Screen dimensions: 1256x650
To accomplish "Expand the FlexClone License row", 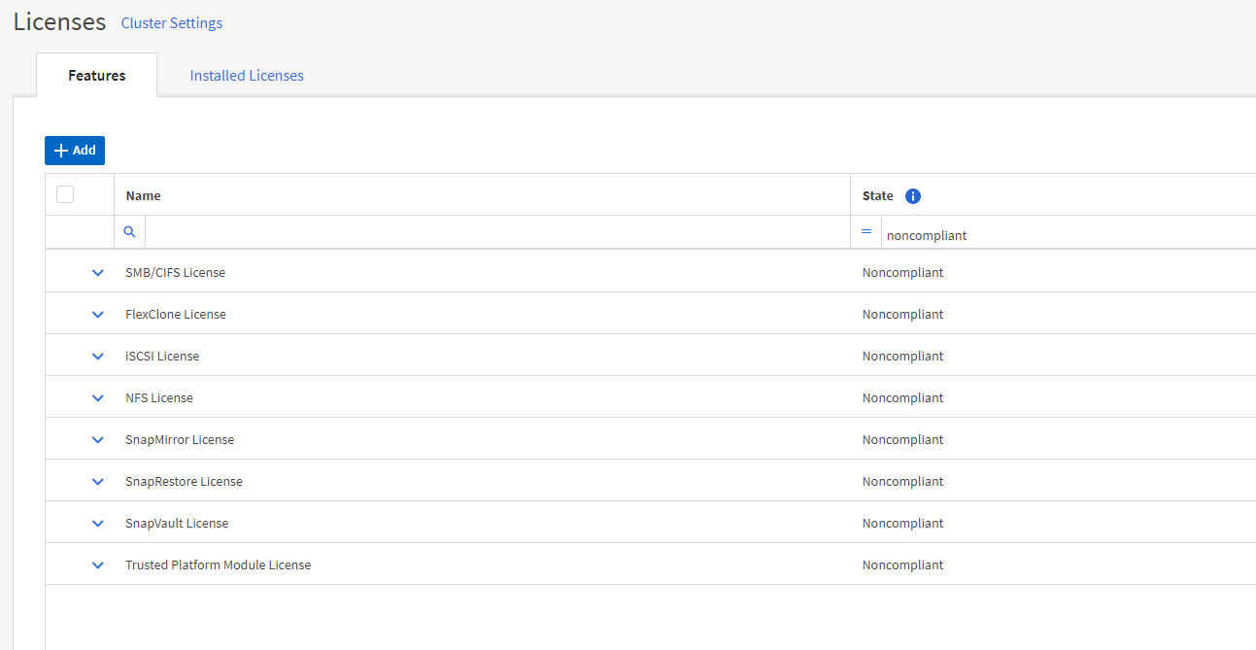I will 97,315.
